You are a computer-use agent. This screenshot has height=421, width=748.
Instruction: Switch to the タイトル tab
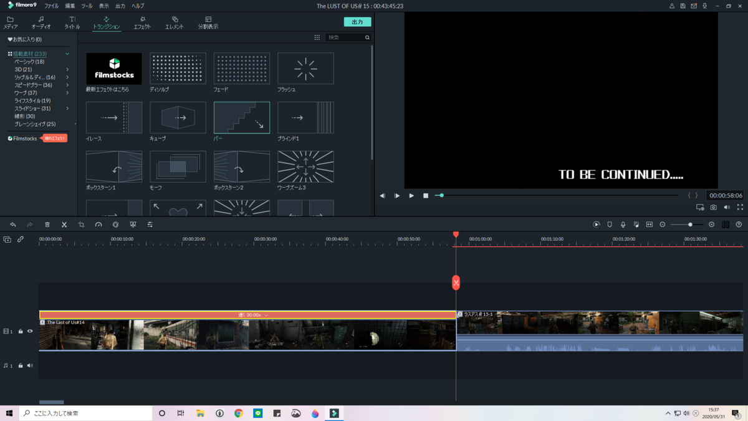(72, 23)
